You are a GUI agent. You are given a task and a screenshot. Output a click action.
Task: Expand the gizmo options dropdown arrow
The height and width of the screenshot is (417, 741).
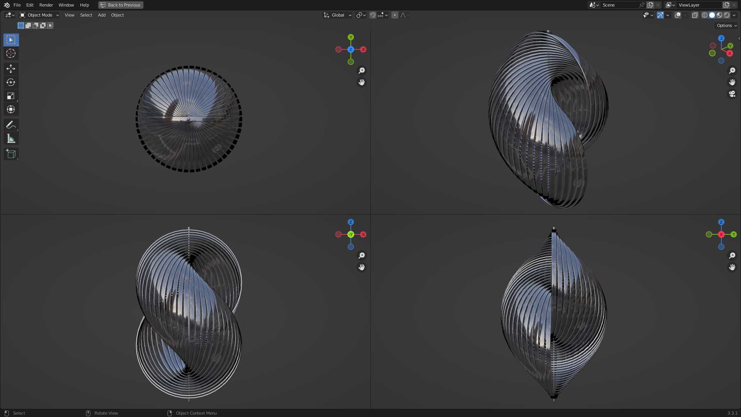click(668, 15)
